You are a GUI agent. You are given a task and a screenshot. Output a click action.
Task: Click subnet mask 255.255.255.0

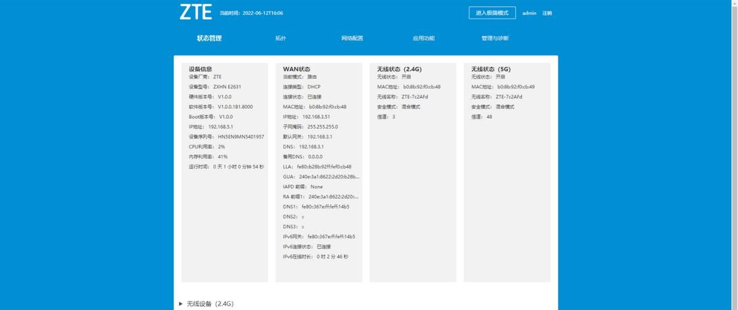pyautogui.click(x=323, y=127)
